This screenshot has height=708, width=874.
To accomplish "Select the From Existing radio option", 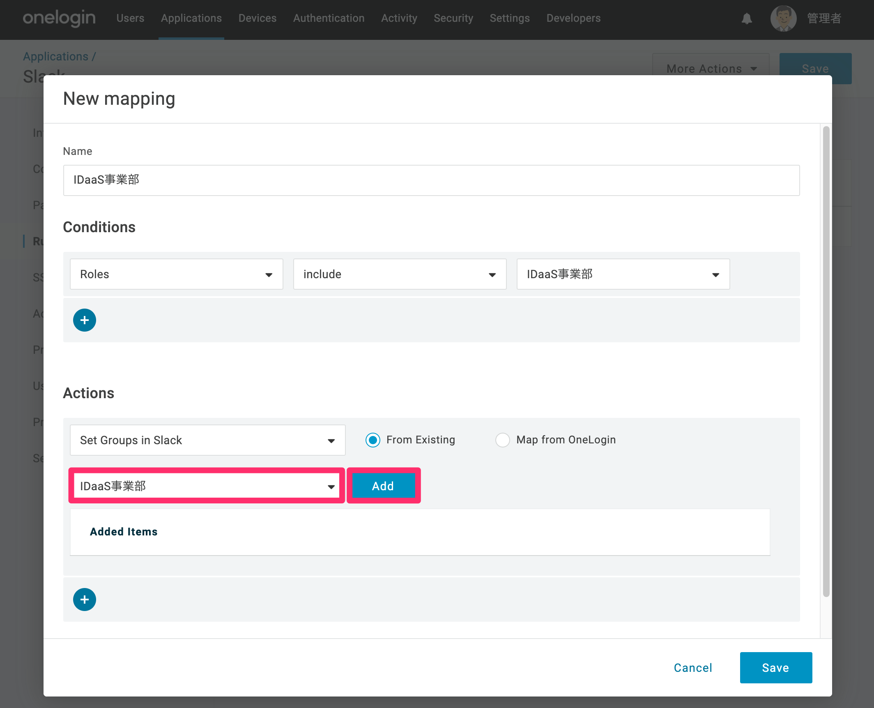I will click(373, 440).
